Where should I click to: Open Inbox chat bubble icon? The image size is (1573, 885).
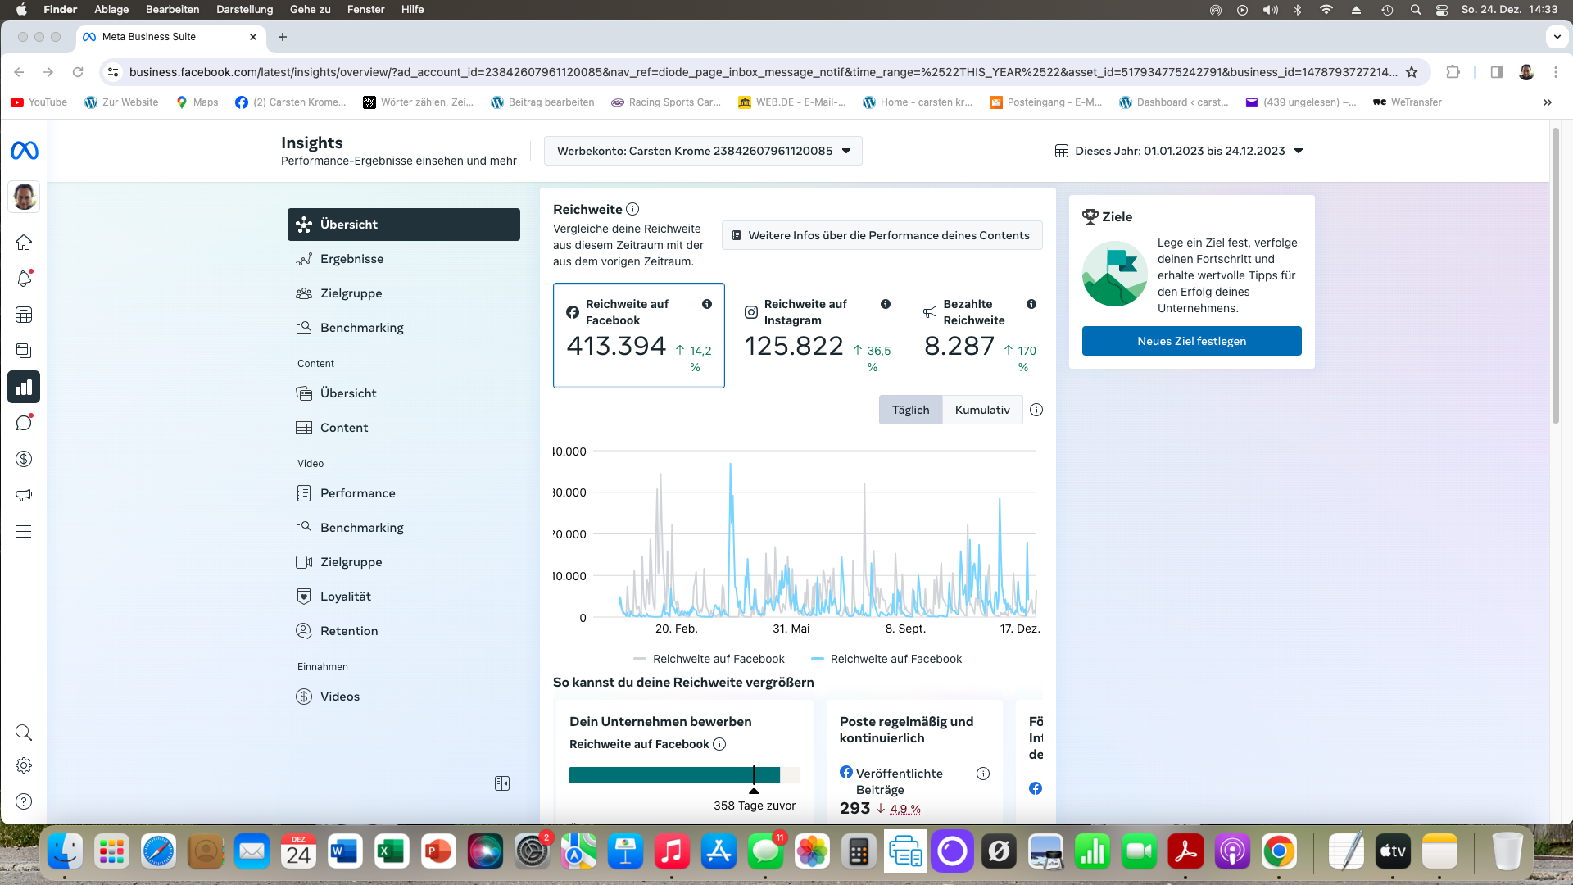[24, 423]
